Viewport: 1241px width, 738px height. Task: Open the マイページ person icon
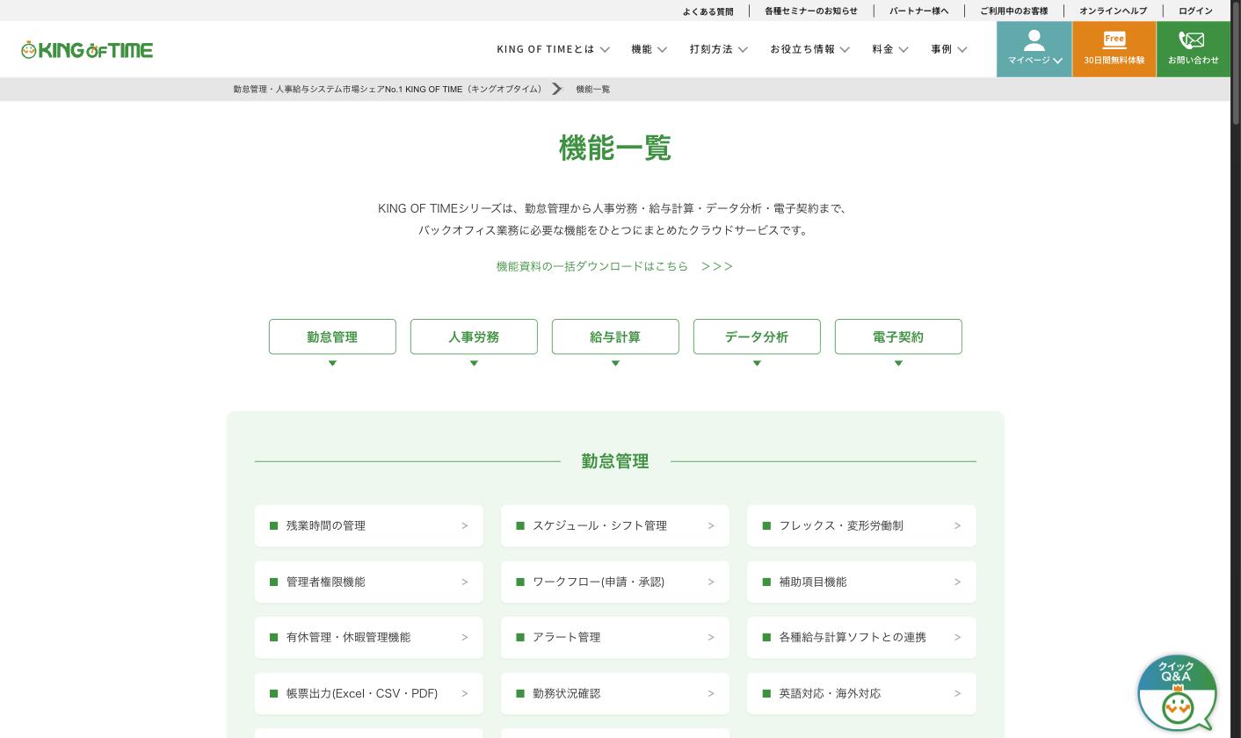(1034, 40)
